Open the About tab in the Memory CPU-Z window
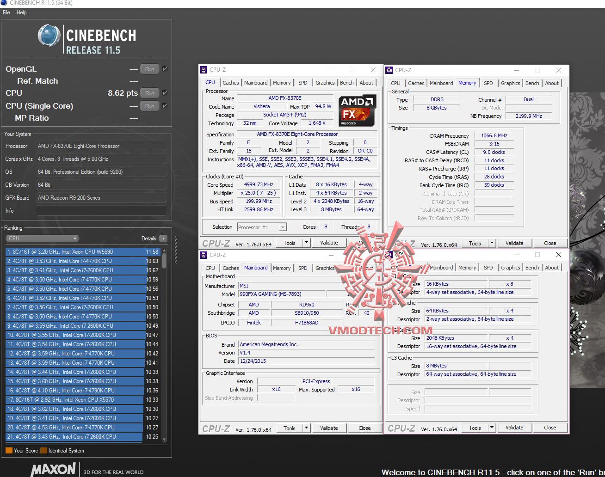 point(552,83)
